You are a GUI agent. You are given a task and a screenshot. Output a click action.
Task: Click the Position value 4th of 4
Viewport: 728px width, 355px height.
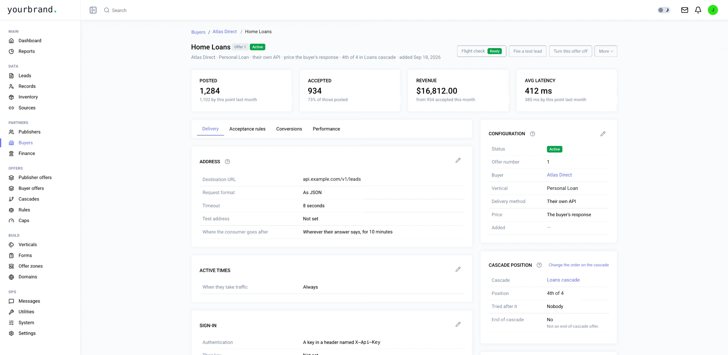(x=555, y=293)
